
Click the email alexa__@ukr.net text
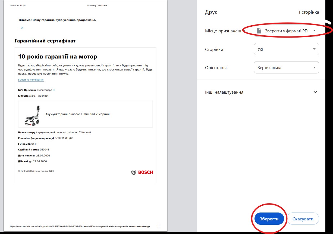[39, 96]
